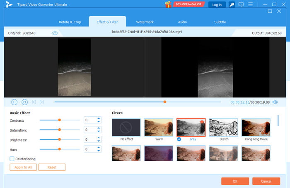Increase Hue with the up arrow

tap(99, 147)
